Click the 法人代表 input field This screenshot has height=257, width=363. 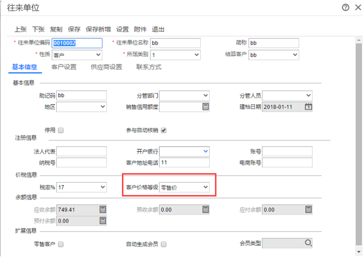[81, 151]
